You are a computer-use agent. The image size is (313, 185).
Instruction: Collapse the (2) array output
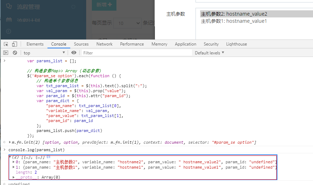[10, 157]
